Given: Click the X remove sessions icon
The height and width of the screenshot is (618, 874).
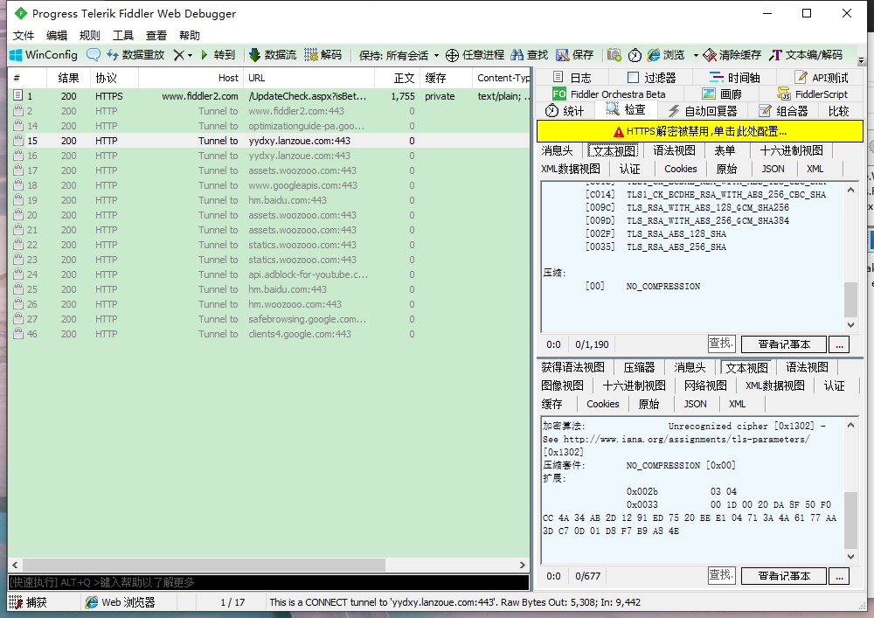Looking at the screenshot, I should (179, 54).
